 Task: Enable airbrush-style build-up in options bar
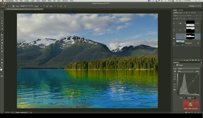tap(61, 6)
